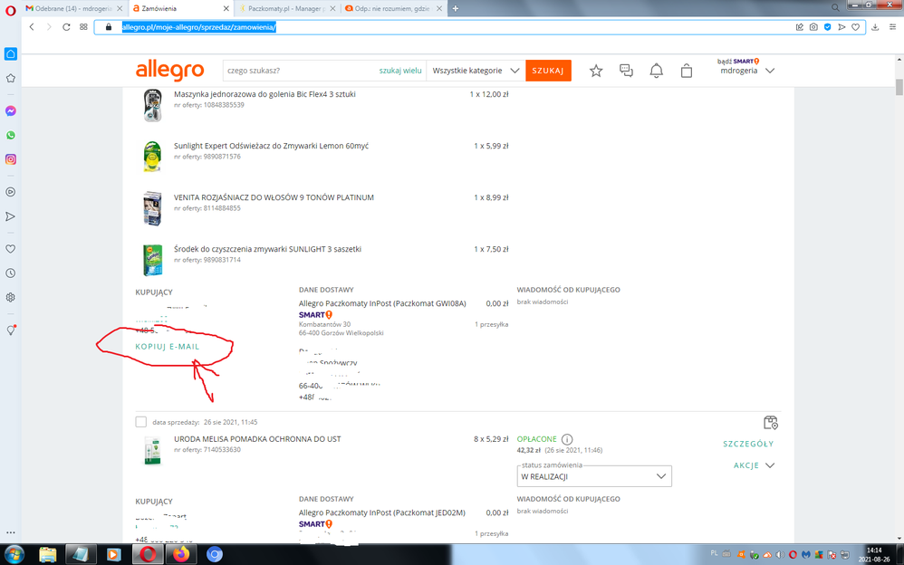Open Chrome from taskbar
Image resolution: width=904 pixels, height=565 pixels.
tap(215, 555)
